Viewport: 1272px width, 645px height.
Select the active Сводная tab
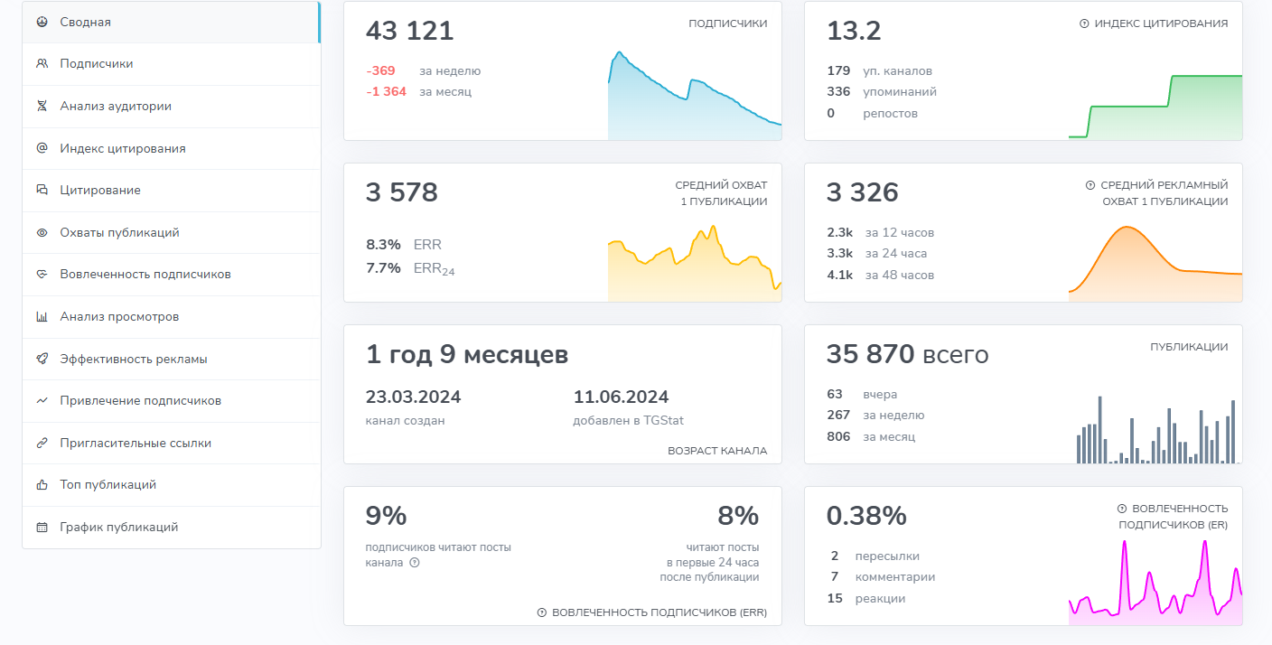86,22
